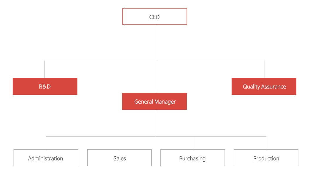Choose the Production department box

pos(266,158)
